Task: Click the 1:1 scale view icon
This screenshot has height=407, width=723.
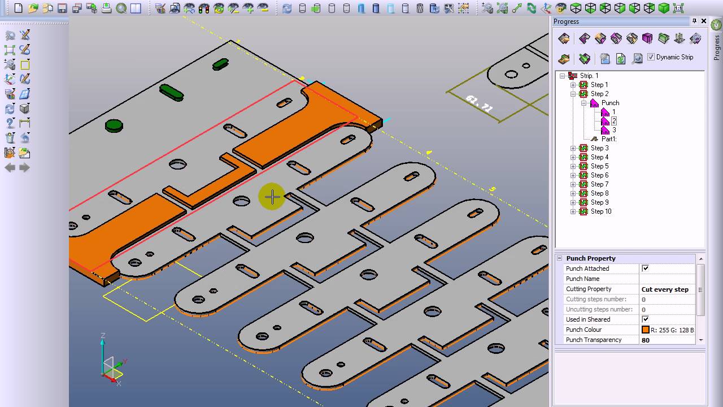Action: click(678, 8)
